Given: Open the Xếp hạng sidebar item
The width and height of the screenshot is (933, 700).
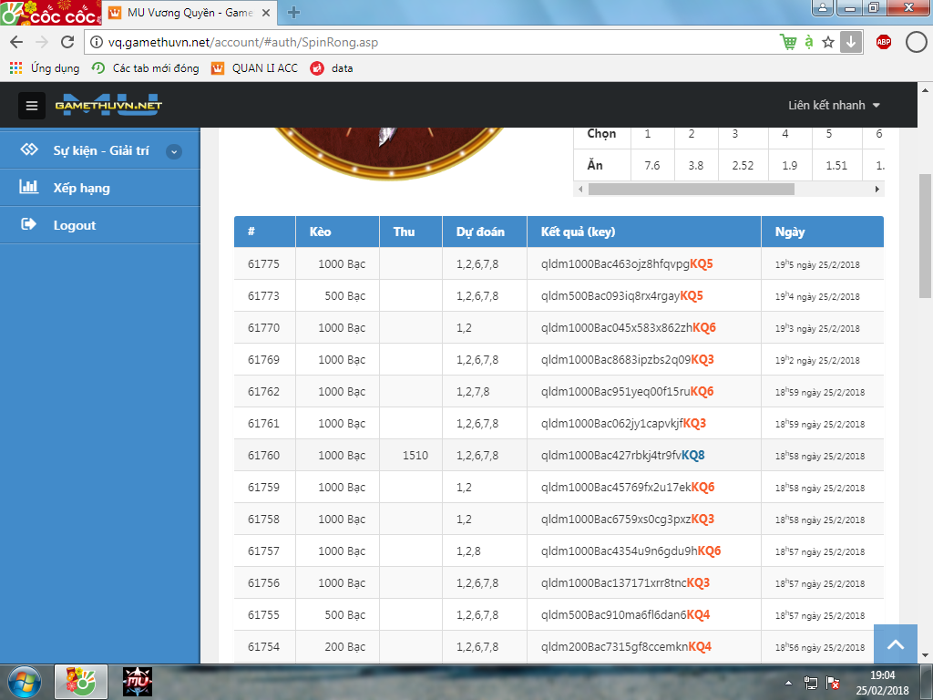Looking at the screenshot, I should 81,188.
